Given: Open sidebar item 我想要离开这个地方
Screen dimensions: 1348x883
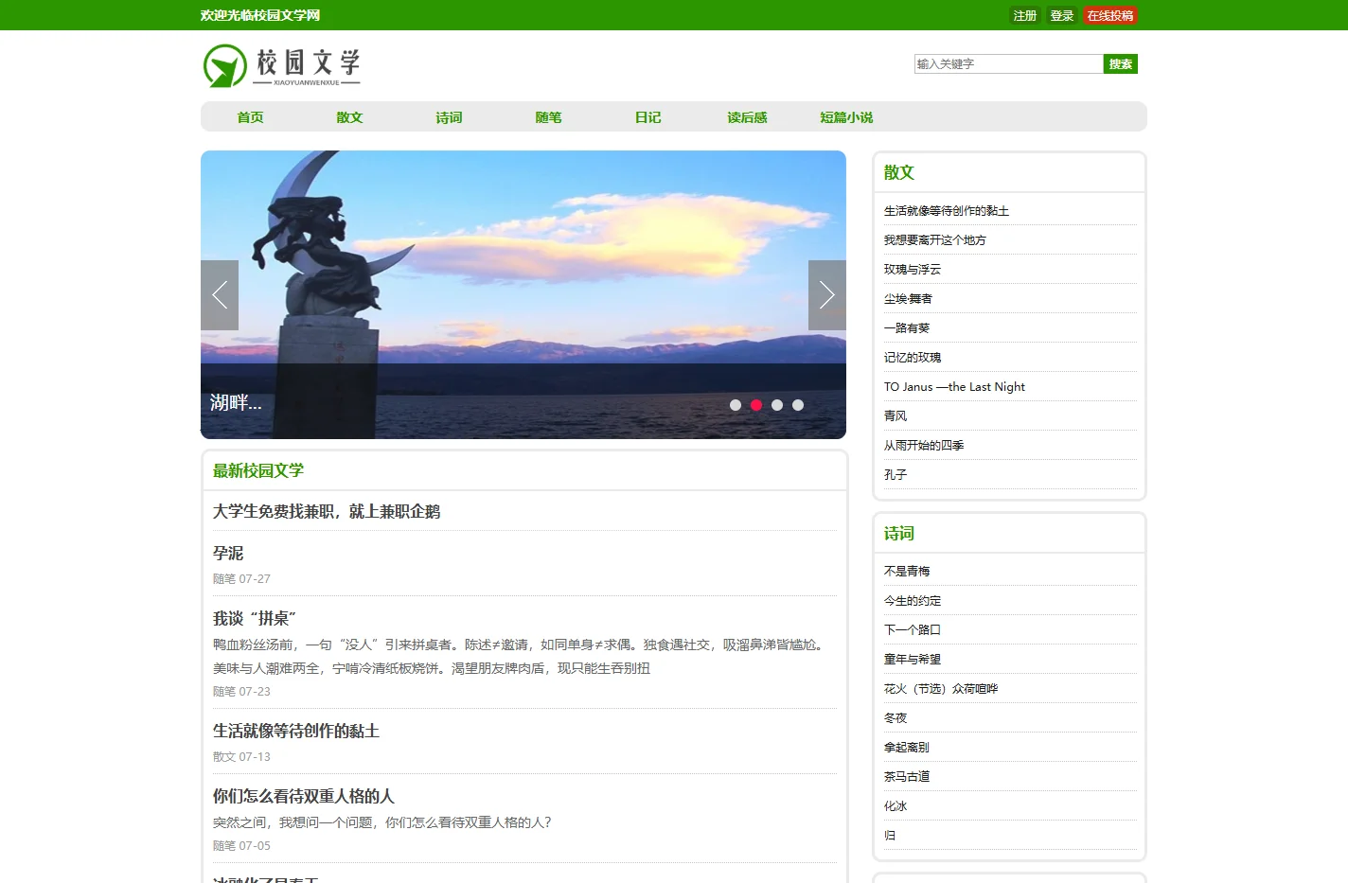Looking at the screenshot, I should (x=935, y=240).
